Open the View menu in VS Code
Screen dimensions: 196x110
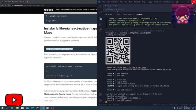click(121, 2)
